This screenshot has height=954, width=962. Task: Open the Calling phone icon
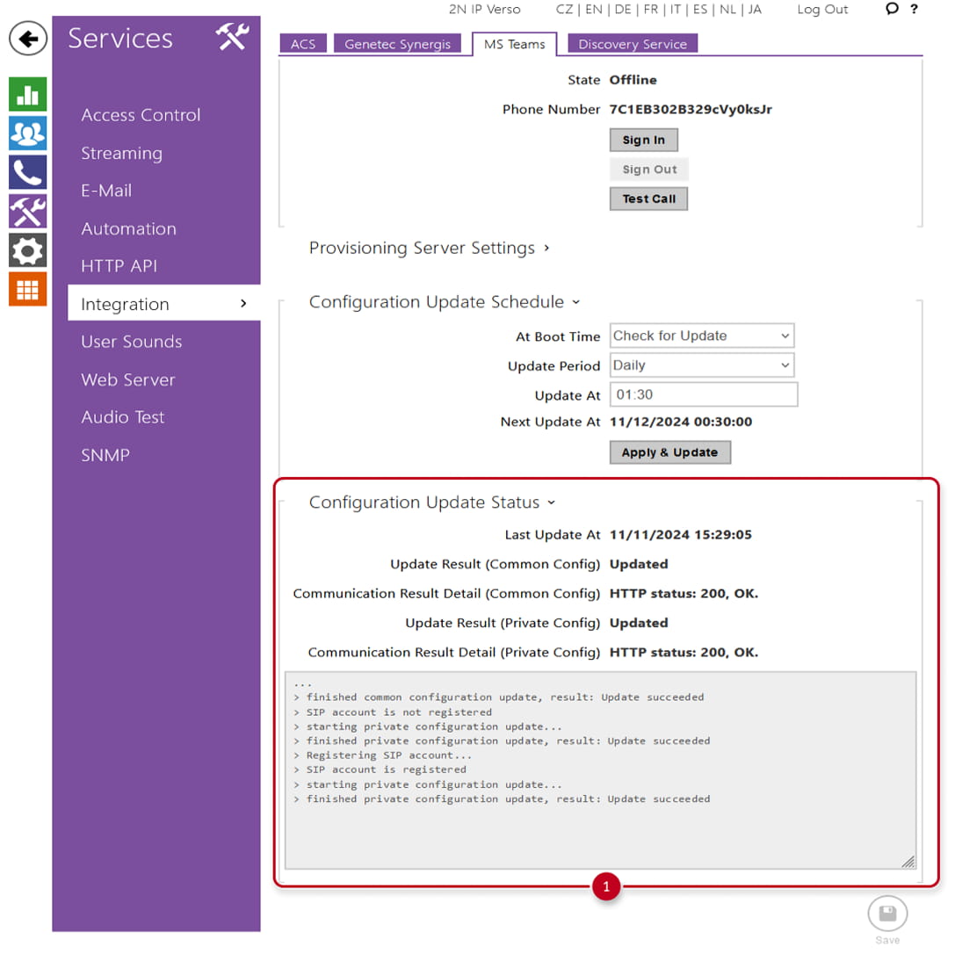pyautogui.click(x=27, y=172)
